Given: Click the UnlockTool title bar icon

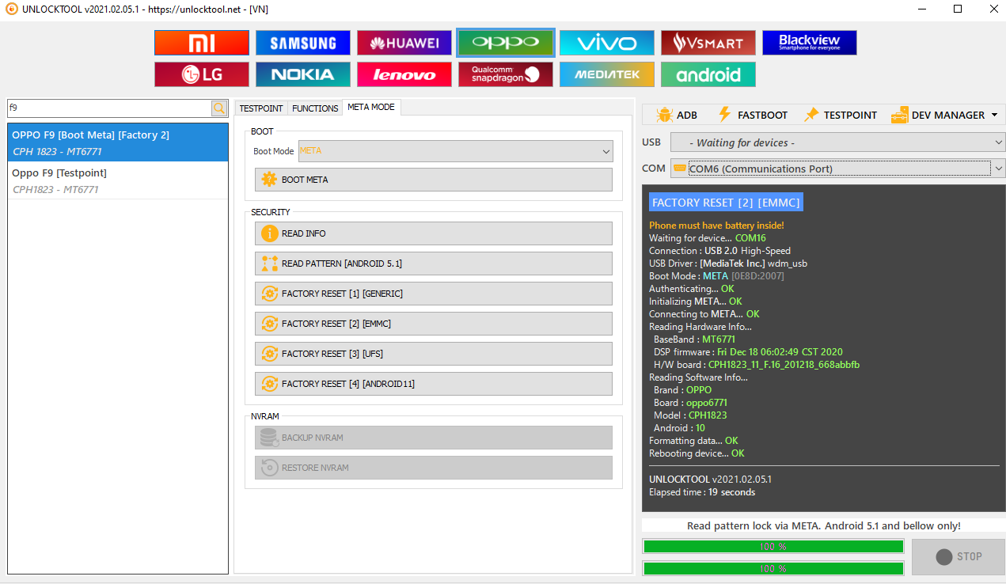Looking at the screenshot, I should [x=11, y=9].
